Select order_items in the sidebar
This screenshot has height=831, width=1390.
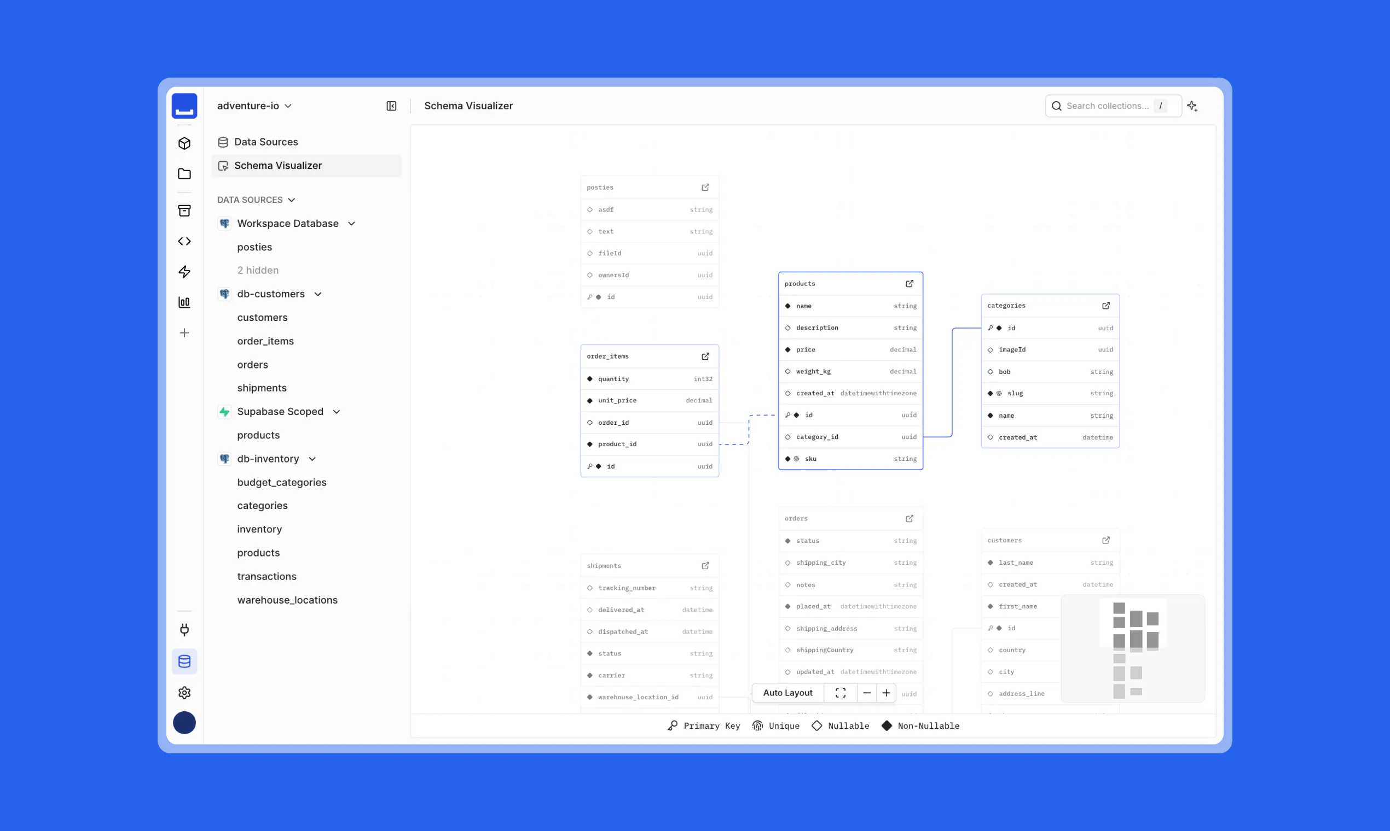(x=265, y=341)
